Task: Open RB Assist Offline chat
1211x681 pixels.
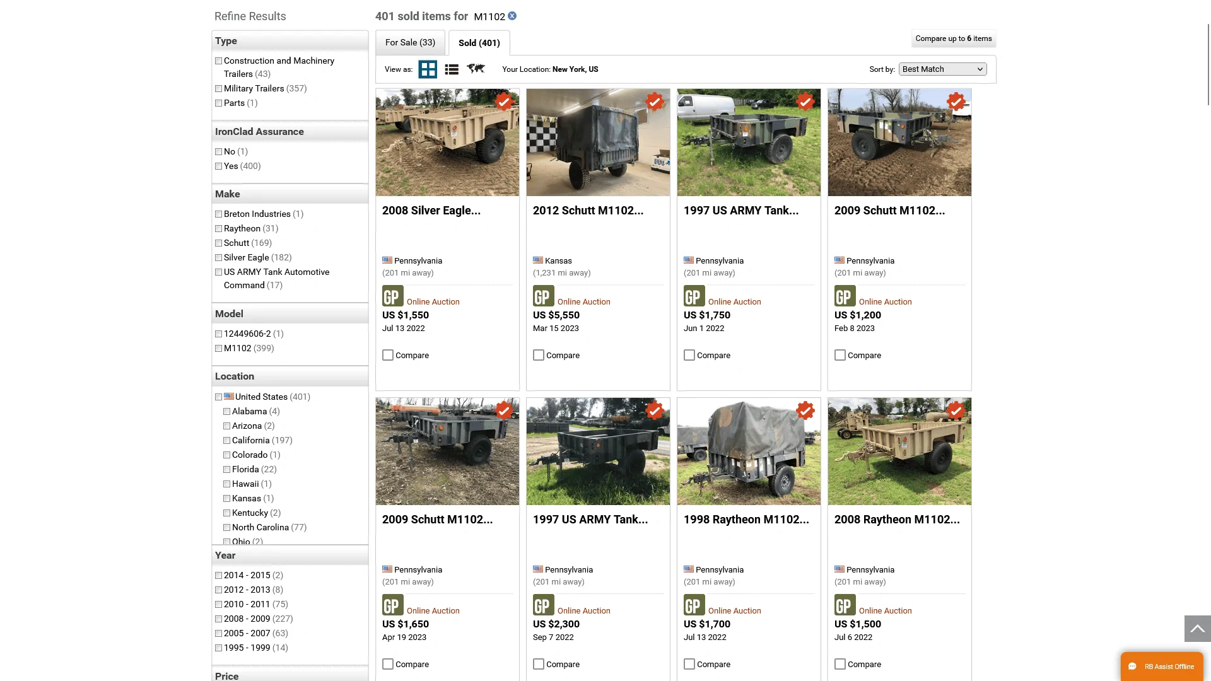Action: click(1162, 666)
